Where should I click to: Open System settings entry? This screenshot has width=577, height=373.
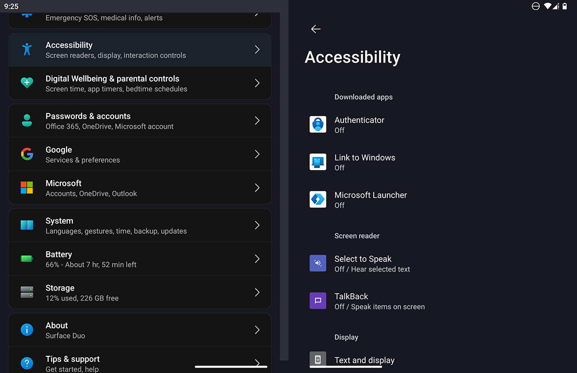pos(140,225)
